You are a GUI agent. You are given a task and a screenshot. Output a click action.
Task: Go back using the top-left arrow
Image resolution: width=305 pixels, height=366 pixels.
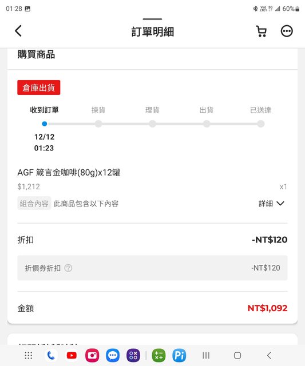pyautogui.click(x=18, y=31)
